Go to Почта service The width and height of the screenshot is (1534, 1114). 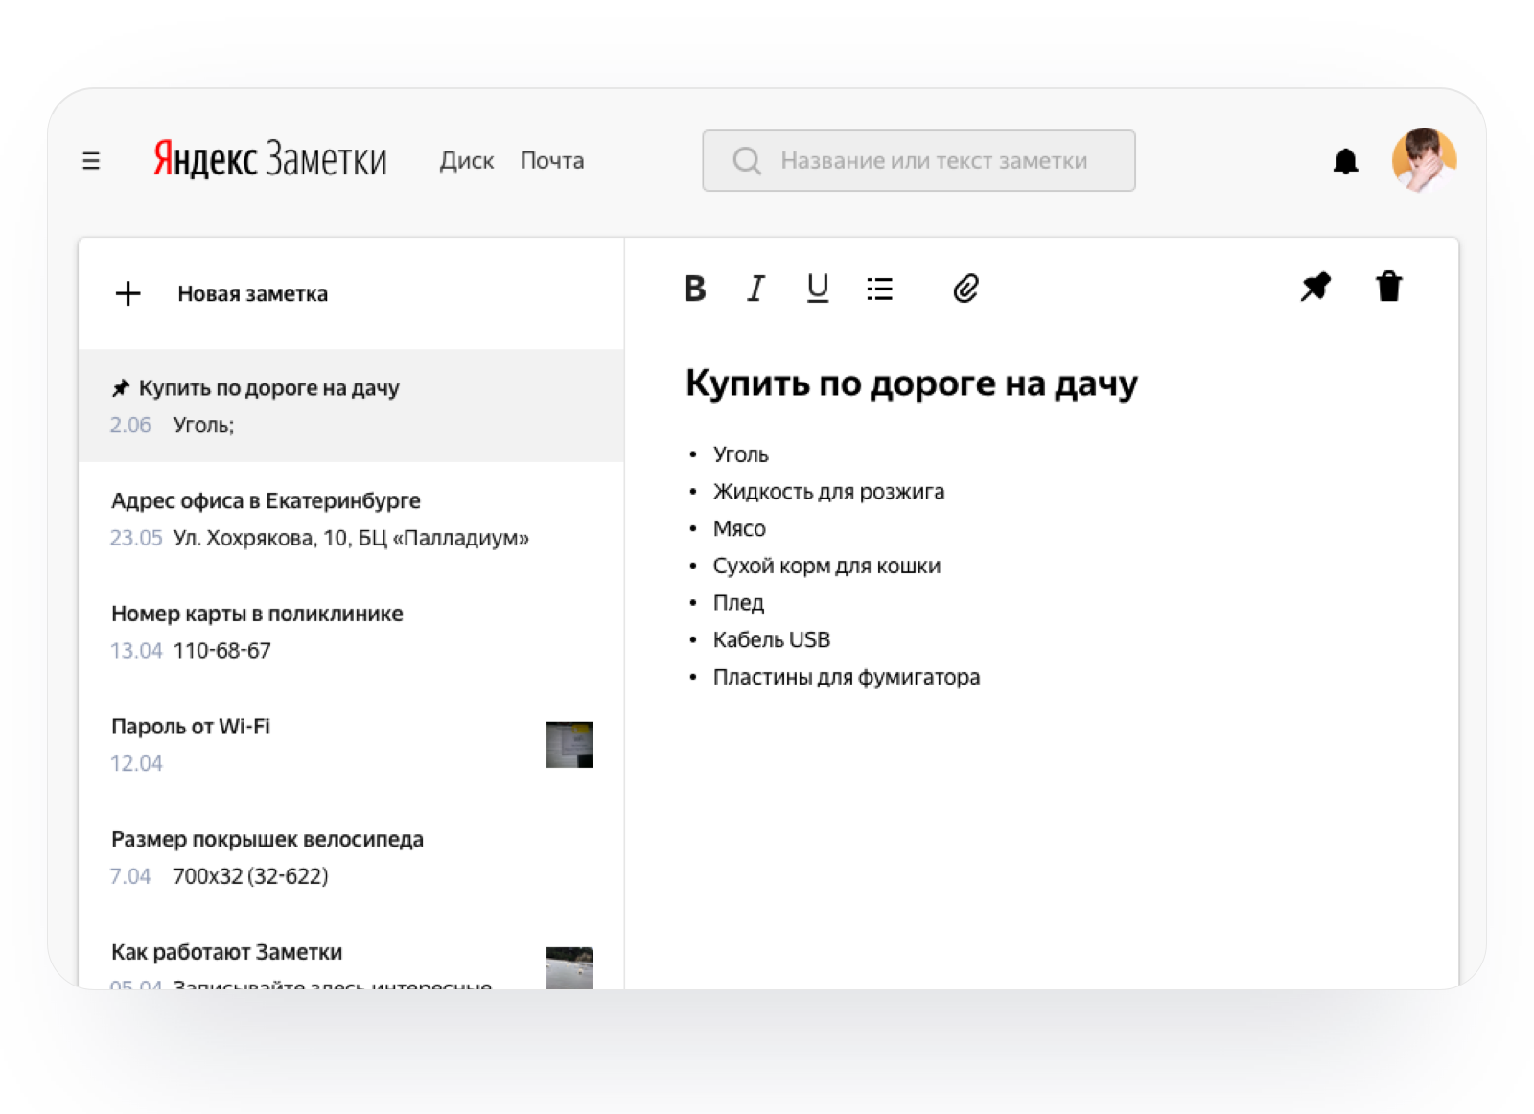point(552,161)
